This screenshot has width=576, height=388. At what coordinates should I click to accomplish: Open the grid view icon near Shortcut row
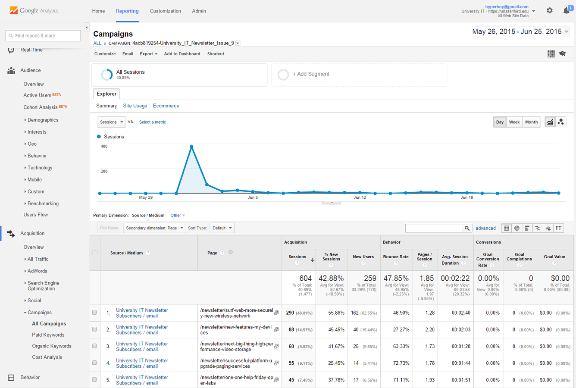pos(551,54)
